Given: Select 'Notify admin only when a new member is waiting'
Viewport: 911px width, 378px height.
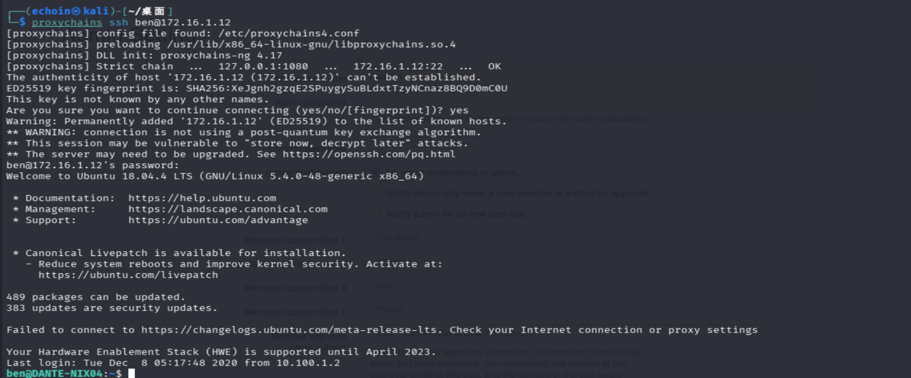Looking at the screenshot, I should [376, 193].
